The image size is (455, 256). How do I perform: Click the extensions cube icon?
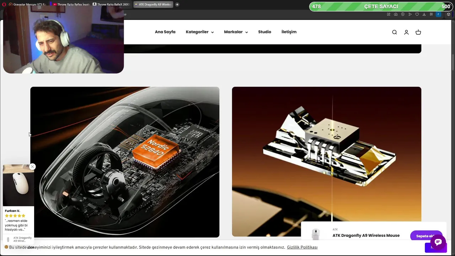click(449, 14)
